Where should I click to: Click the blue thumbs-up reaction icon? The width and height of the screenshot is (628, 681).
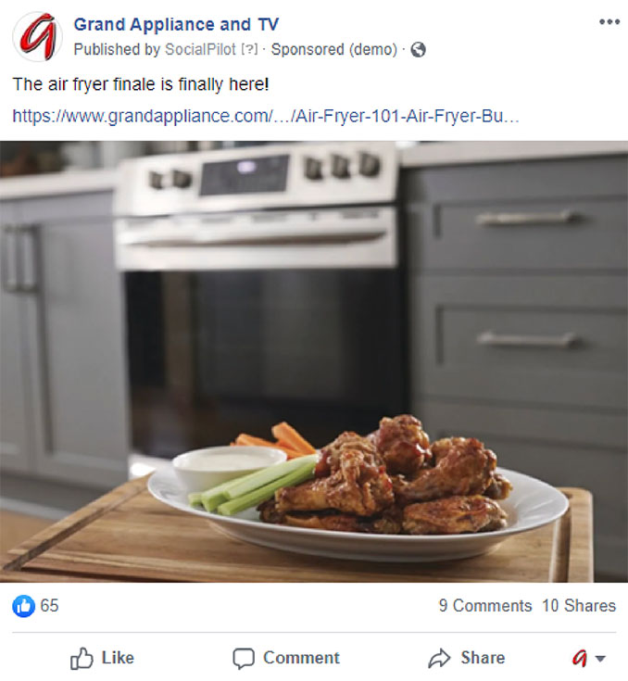[x=23, y=606]
